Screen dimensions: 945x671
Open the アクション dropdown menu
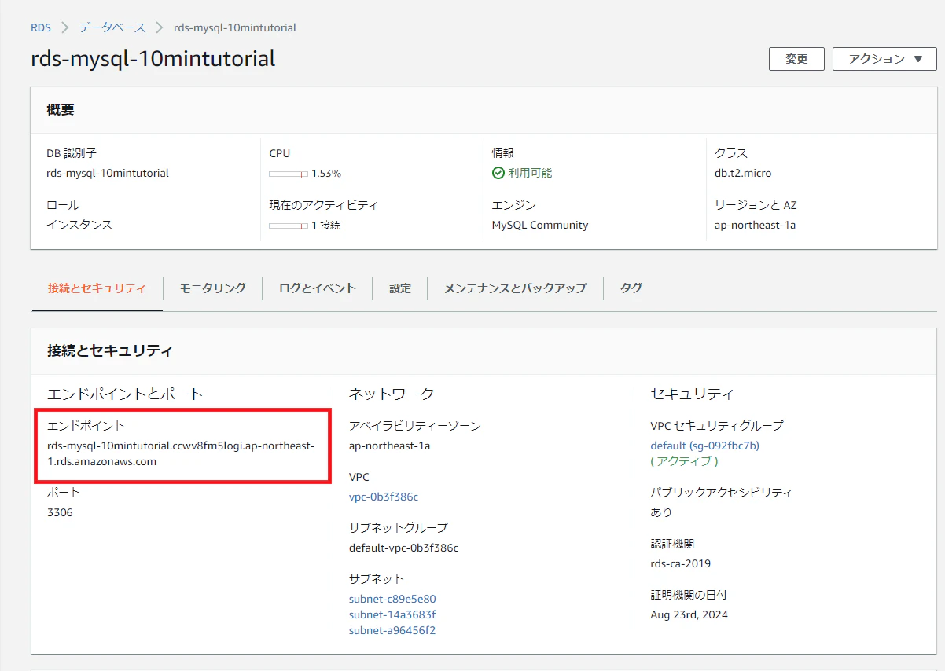point(884,59)
